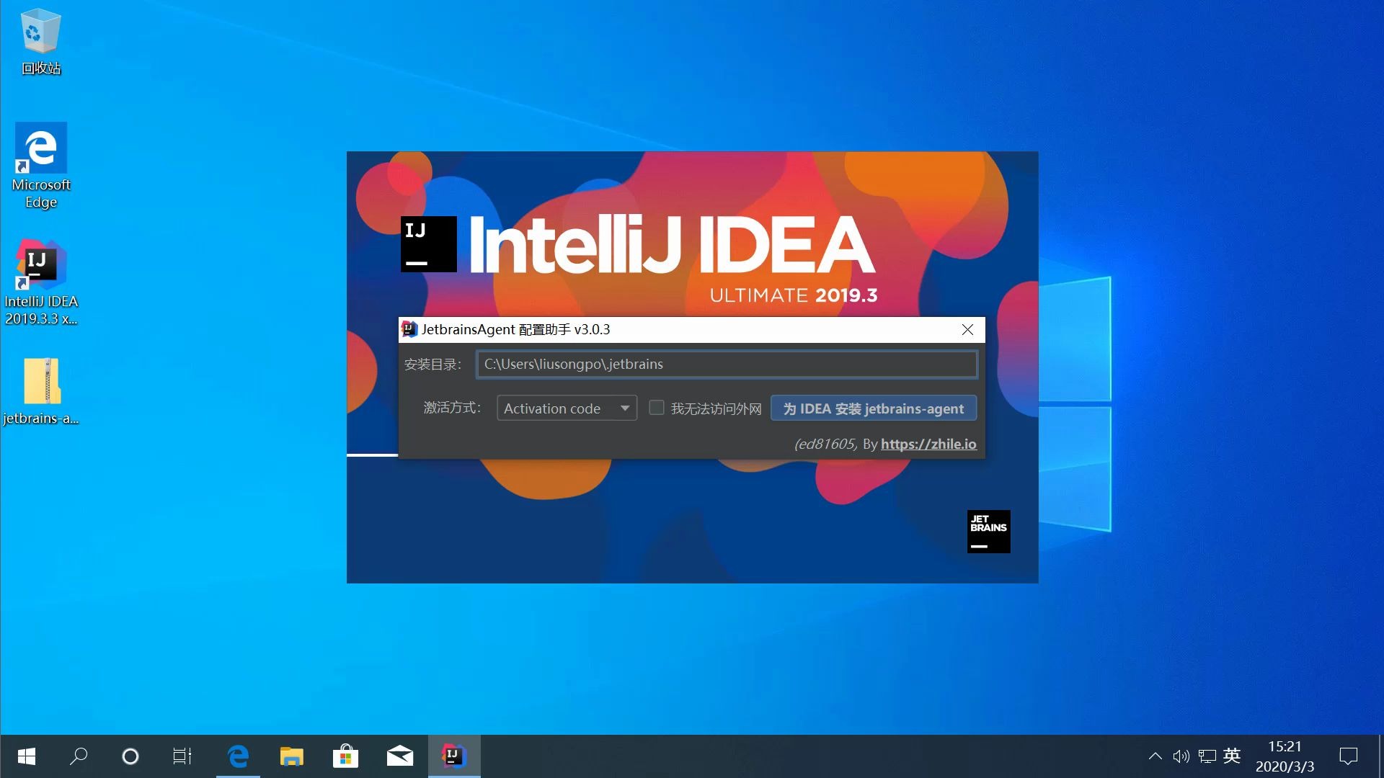Open Microsoft Store from taskbar
This screenshot has height=778, width=1384.
tap(345, 756)
